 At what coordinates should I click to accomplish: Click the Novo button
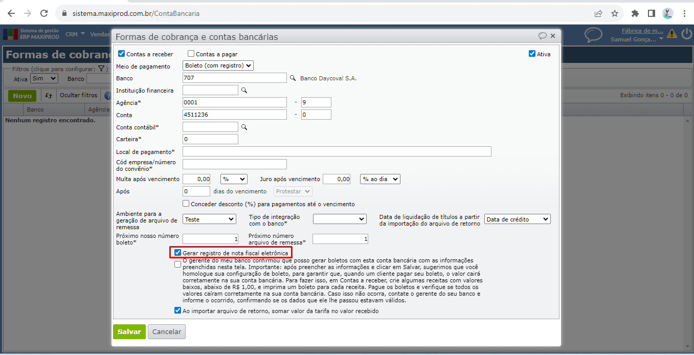(x=23, y=96)
